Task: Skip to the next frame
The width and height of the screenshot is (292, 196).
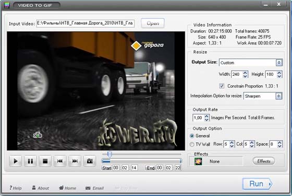Action: pos(75,161)
